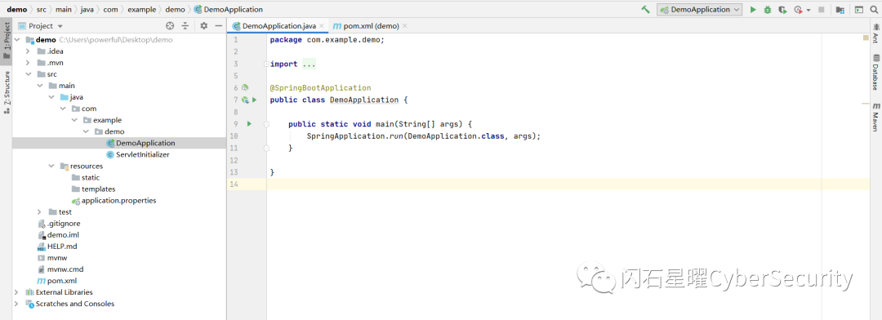Viewport: 882px width, 320px height.
Task: Toggle the 1: Project tool window tab
Action: 7,40
